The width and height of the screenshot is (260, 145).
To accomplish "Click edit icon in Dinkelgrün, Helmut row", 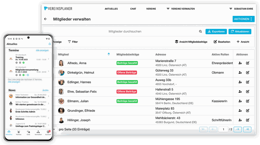I will 248,72.
